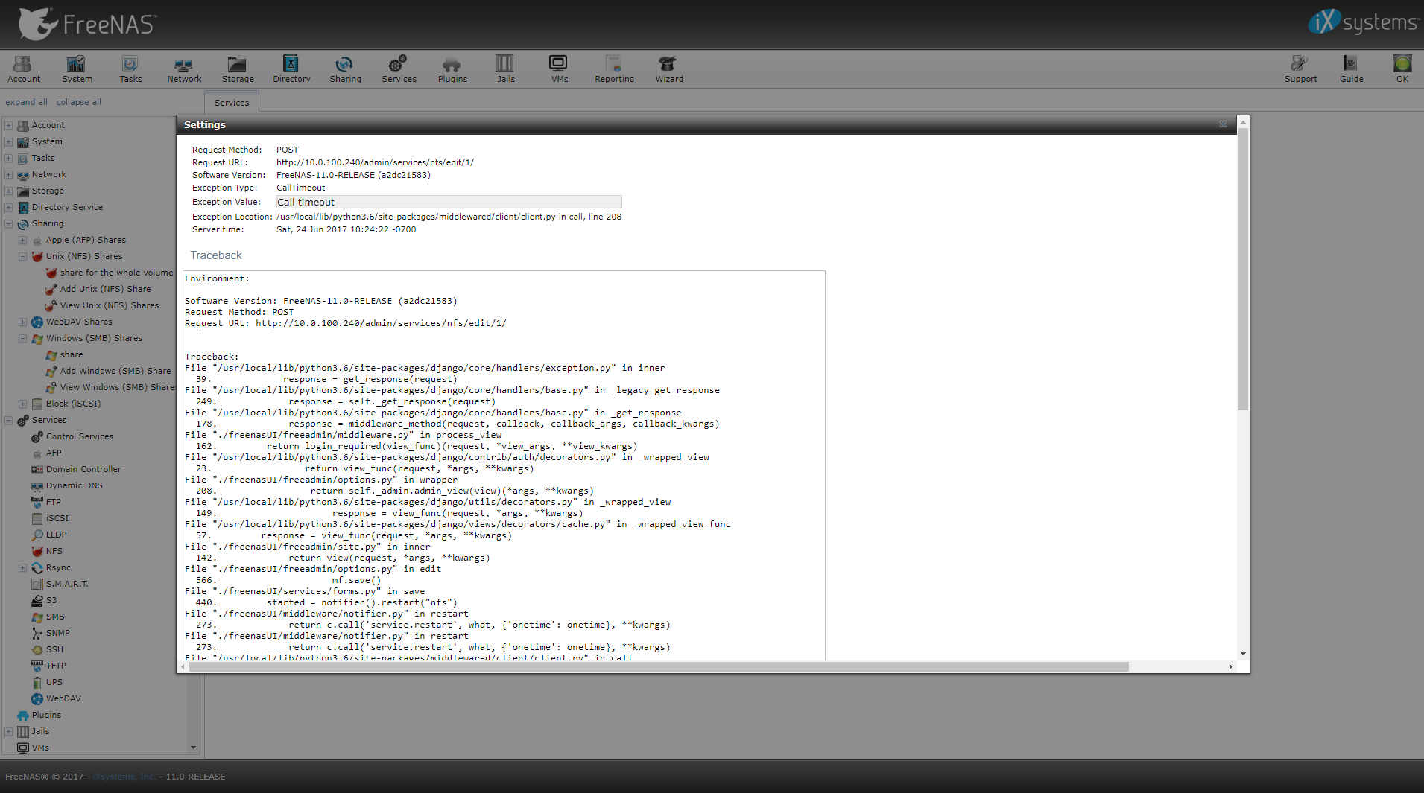Open Add Windows (SMB) Share
1424x793 pixels.
pyautogui.click(x=115, y=371)
